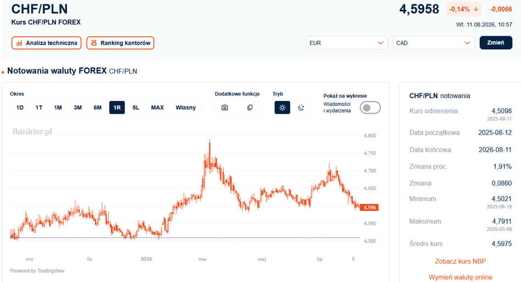Copy the chart using the copy icon
Screen dimensions: 521x282
250,108
